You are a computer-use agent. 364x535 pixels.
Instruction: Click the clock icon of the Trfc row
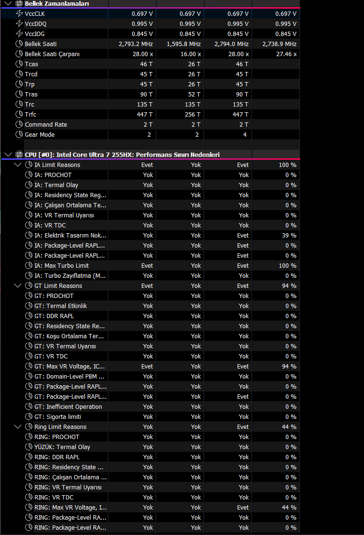[19, 114]
